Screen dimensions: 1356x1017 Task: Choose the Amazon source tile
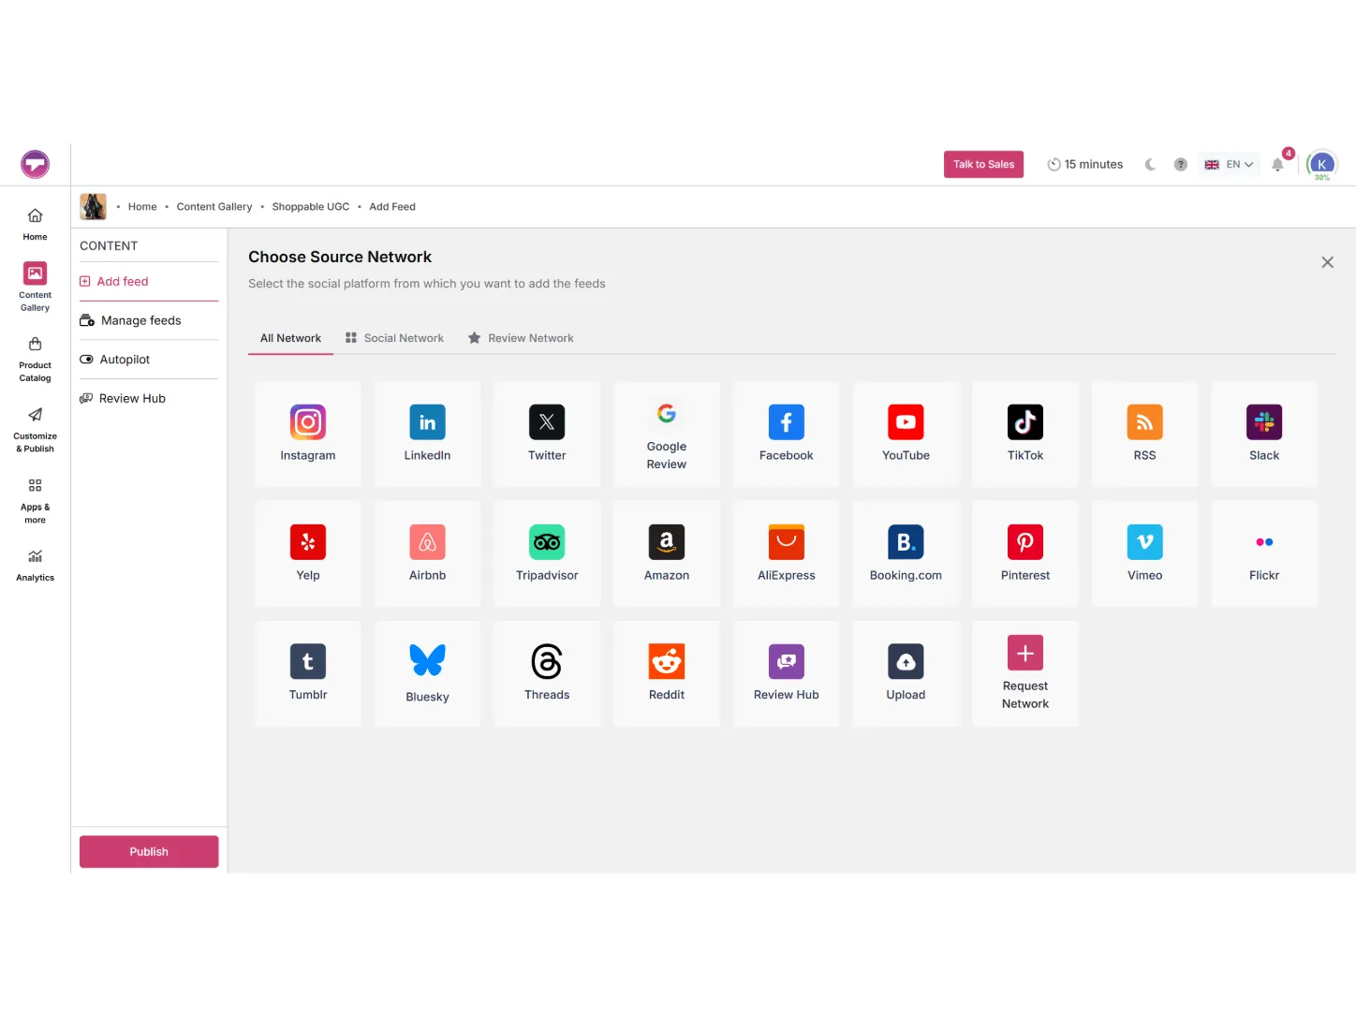(667, 554)
